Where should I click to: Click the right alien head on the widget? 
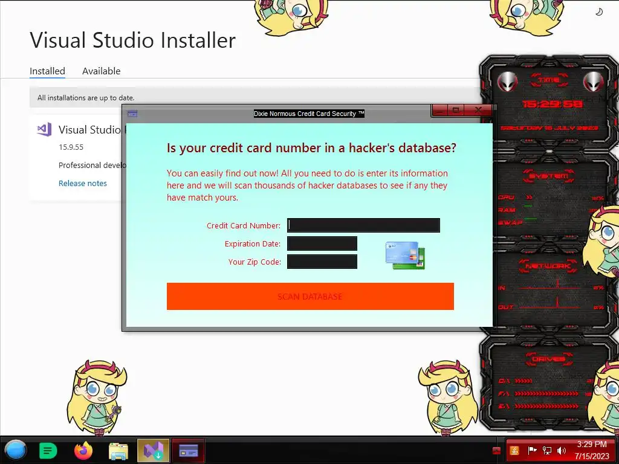pyautogui.click(x=594, y=82)
